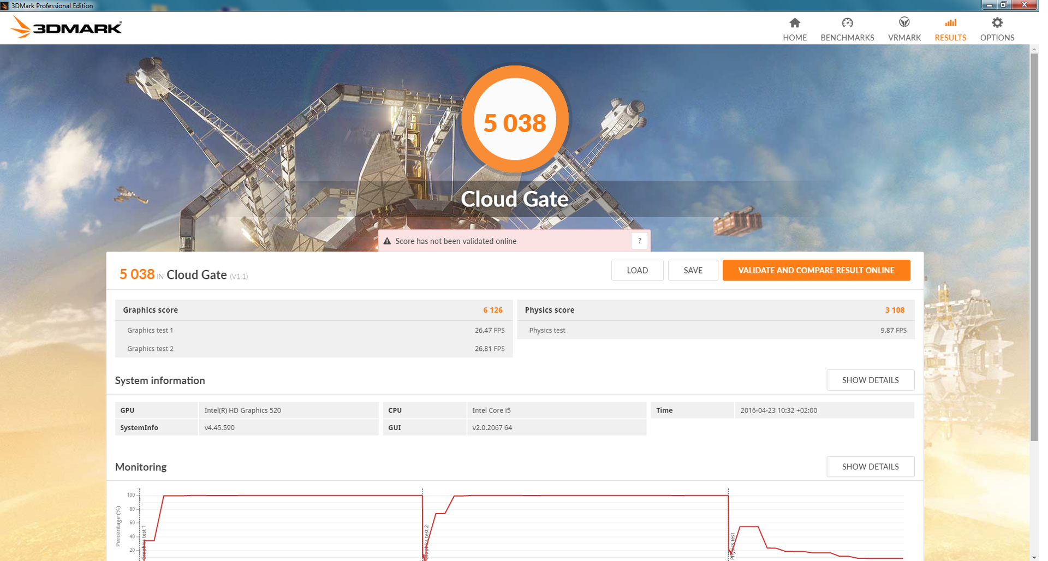Switch to the HOME tab label
1048x561 pixels.
795,38
